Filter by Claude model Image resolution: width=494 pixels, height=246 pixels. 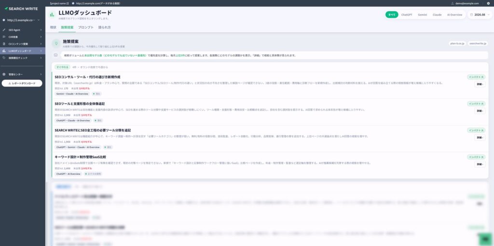point(437,14)
